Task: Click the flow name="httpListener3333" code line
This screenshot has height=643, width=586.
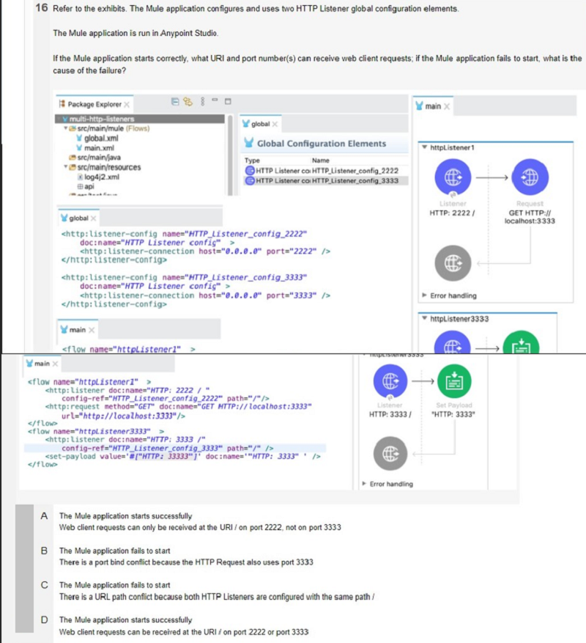Action: coord(96,431)
